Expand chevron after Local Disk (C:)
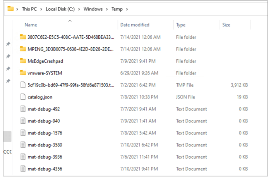 (x=79, y=9)
